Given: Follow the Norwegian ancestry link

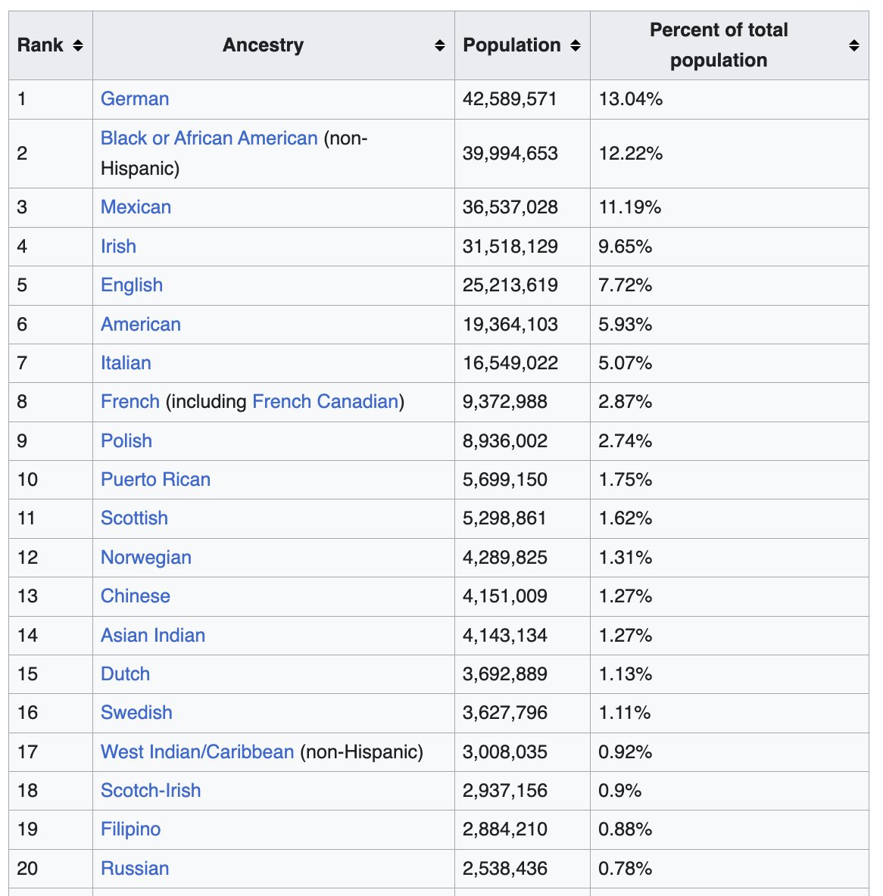Looking at the screenshot, I should [x=146, y=558].
